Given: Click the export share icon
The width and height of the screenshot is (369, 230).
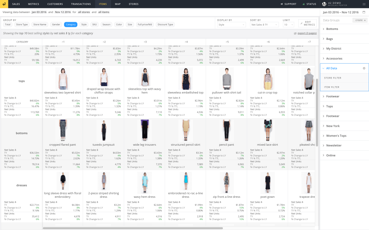Looking at the screenshot, I should point(295,33).
